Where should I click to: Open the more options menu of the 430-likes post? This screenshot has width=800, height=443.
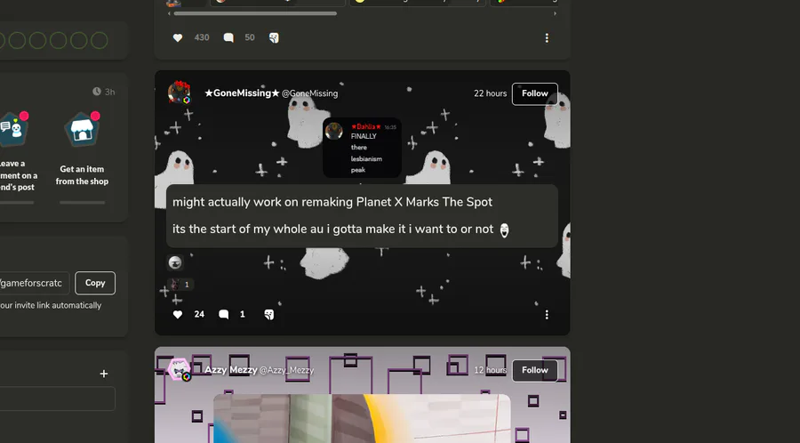coord(547,37)
